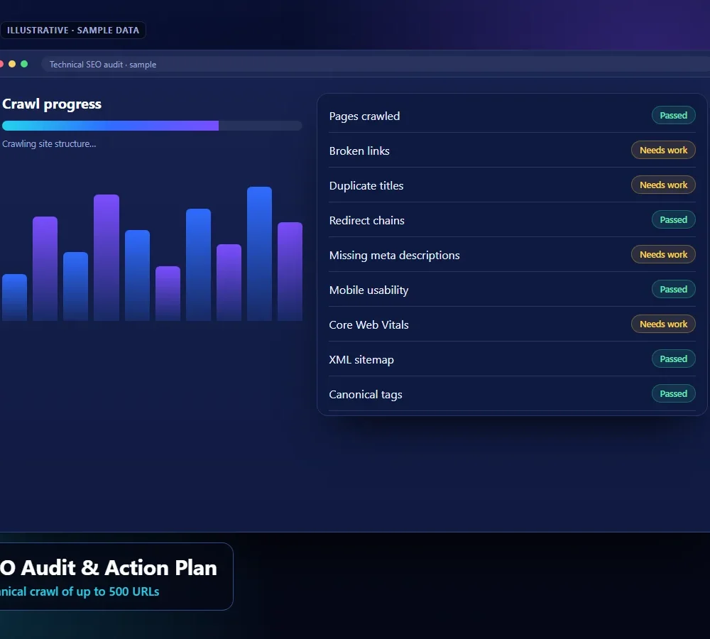Click the Passed badge for Redirect chains
Viewport: 710px width, 639px height.
[673, 219]
